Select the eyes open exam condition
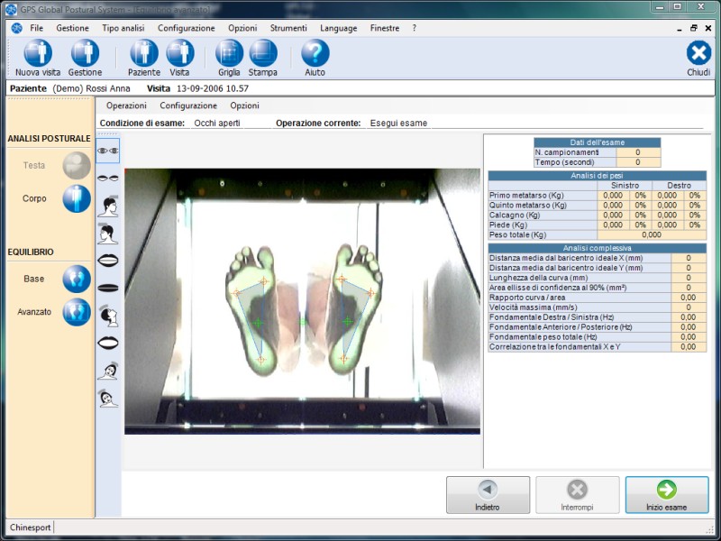 pyautogui.click(x=108, y=150)
